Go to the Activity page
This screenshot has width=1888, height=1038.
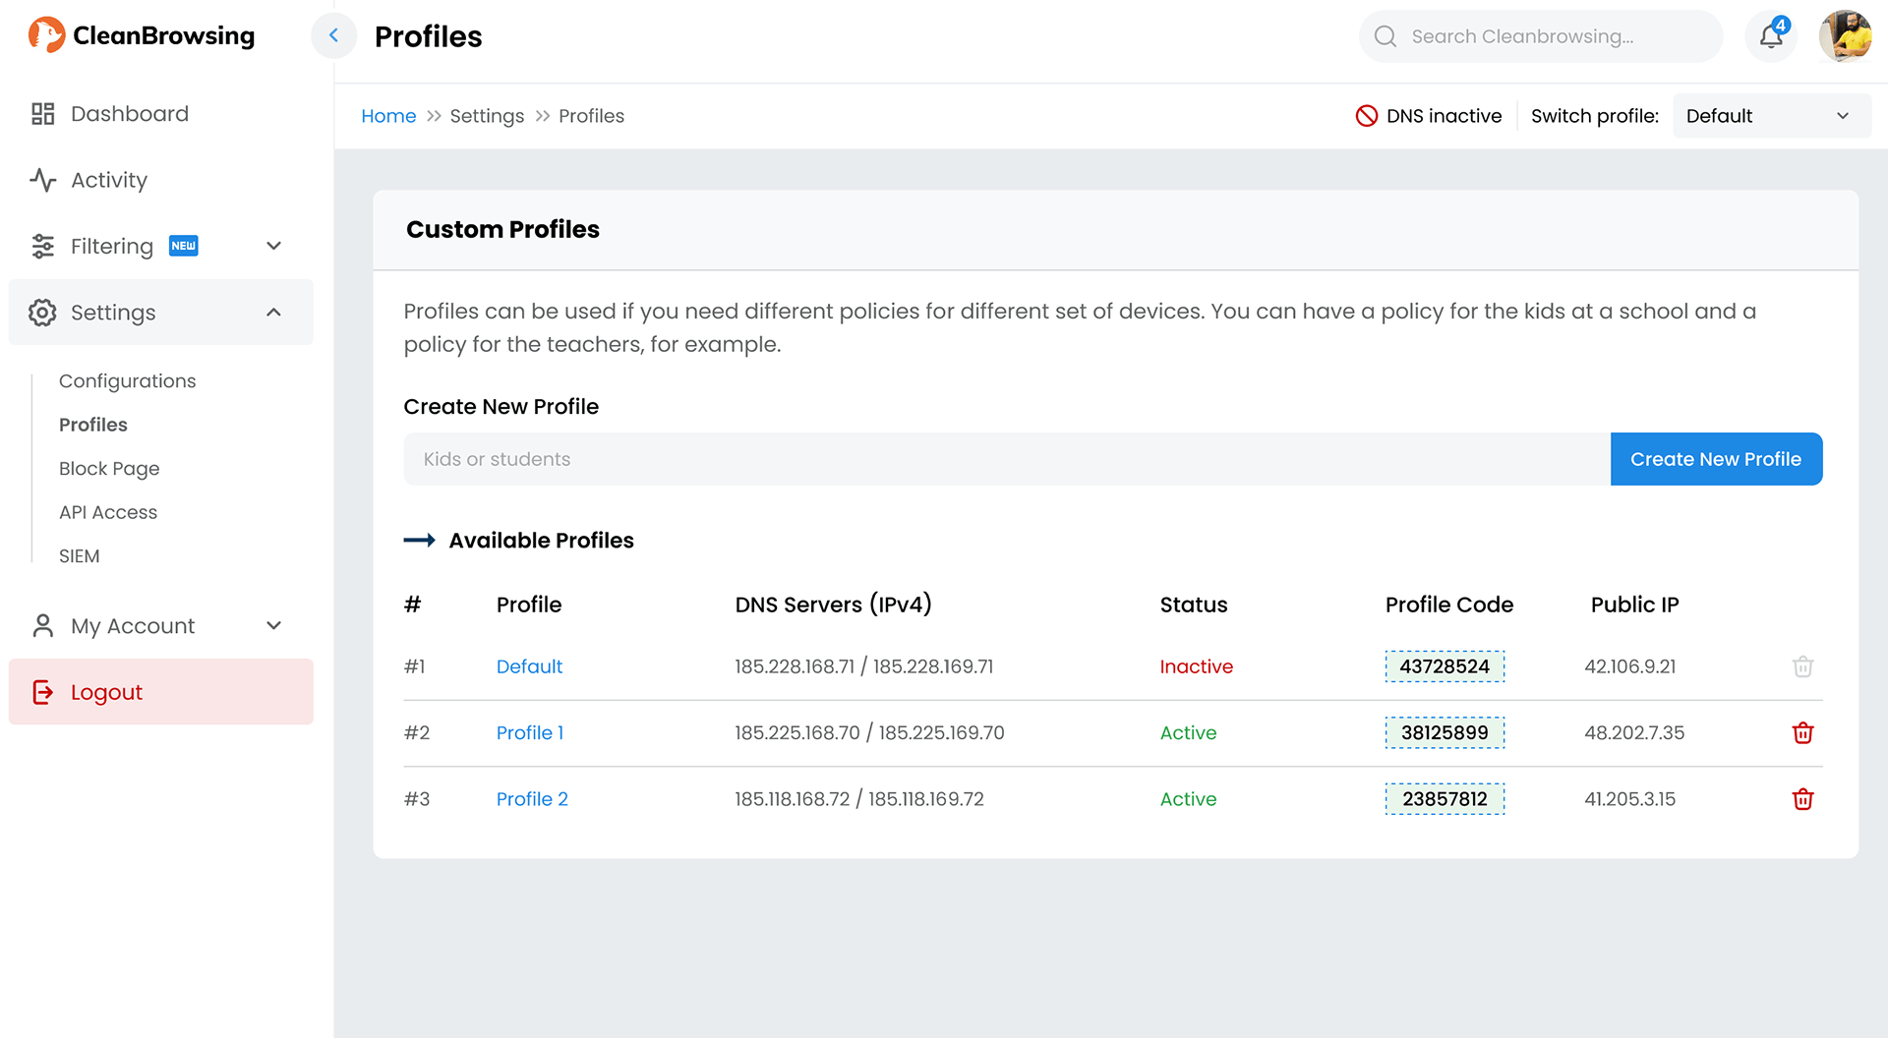click(108, 180)
